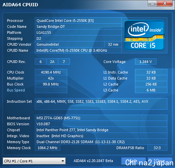
Task: Click the Close button at the bottom
Action: pos(160,161)
